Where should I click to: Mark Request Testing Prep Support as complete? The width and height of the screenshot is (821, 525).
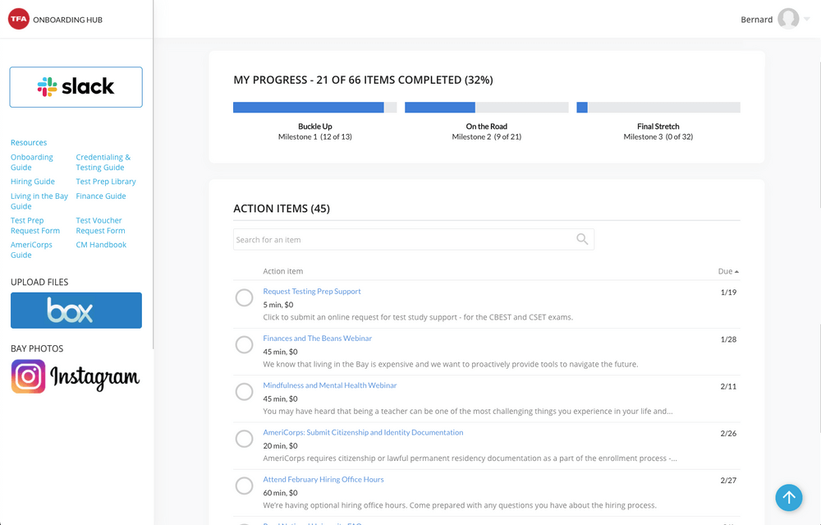(244, 297)
